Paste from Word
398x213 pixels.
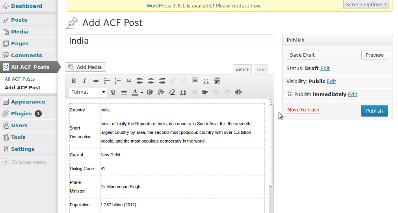161,92
